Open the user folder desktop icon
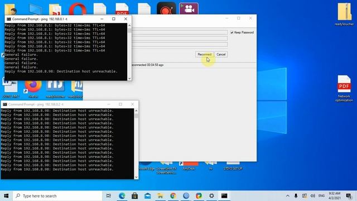This screenshot has height=201, width=357. point(10,9)
